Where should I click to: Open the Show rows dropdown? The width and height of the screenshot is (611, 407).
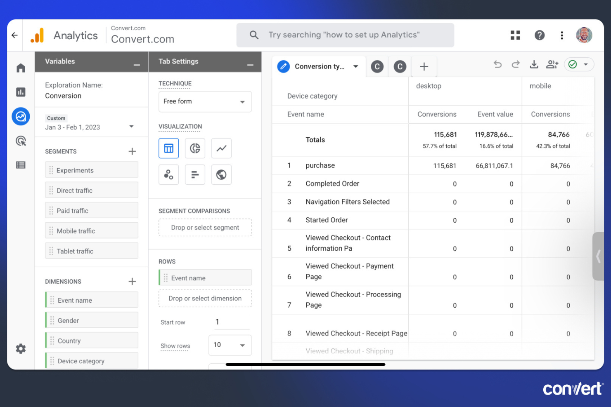point(230,345)
